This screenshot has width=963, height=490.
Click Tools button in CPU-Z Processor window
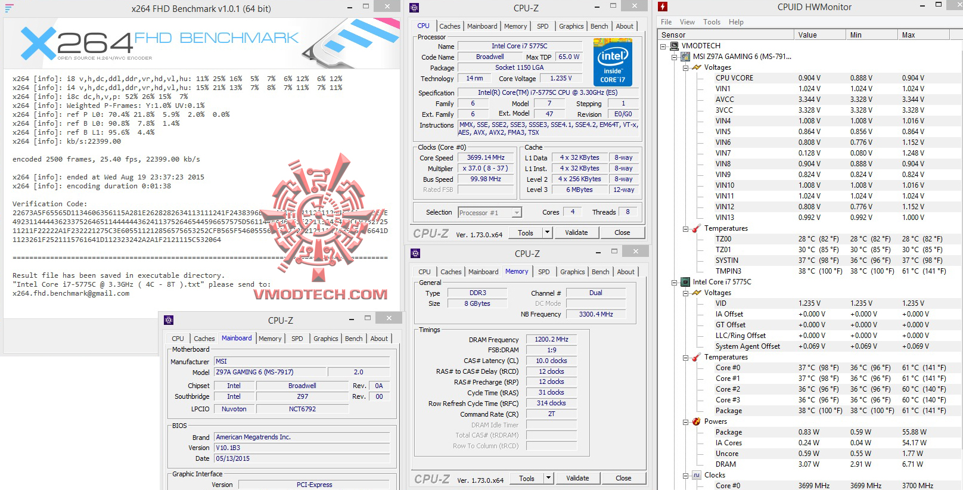click(x=526, y=232)
